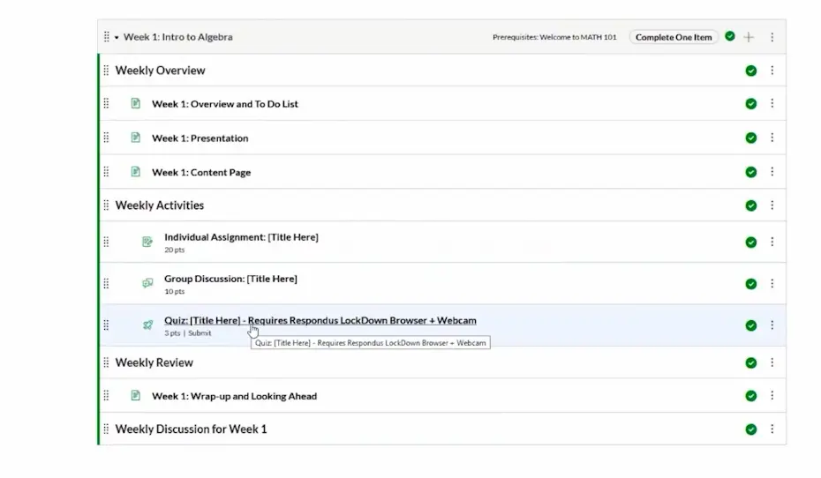Open options menu for Week 1: Content Page
Image resolution: width=821 pixels, height=478 pixels.
coord(772,172)
